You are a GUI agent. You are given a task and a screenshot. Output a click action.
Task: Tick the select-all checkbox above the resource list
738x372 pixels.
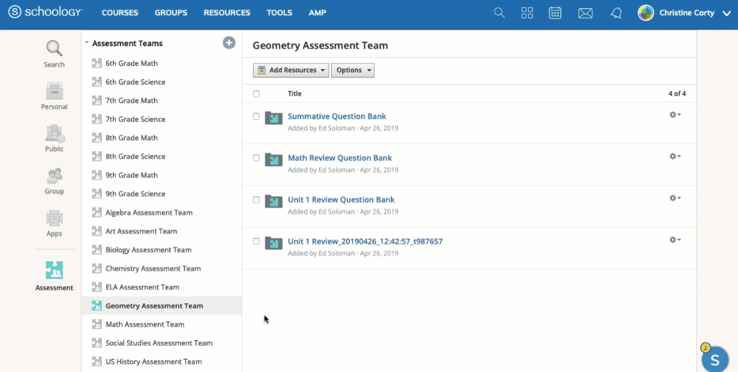coord(256,93)
